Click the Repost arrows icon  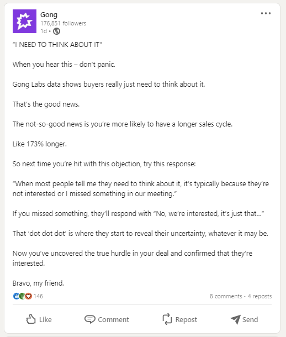(167, 319)
